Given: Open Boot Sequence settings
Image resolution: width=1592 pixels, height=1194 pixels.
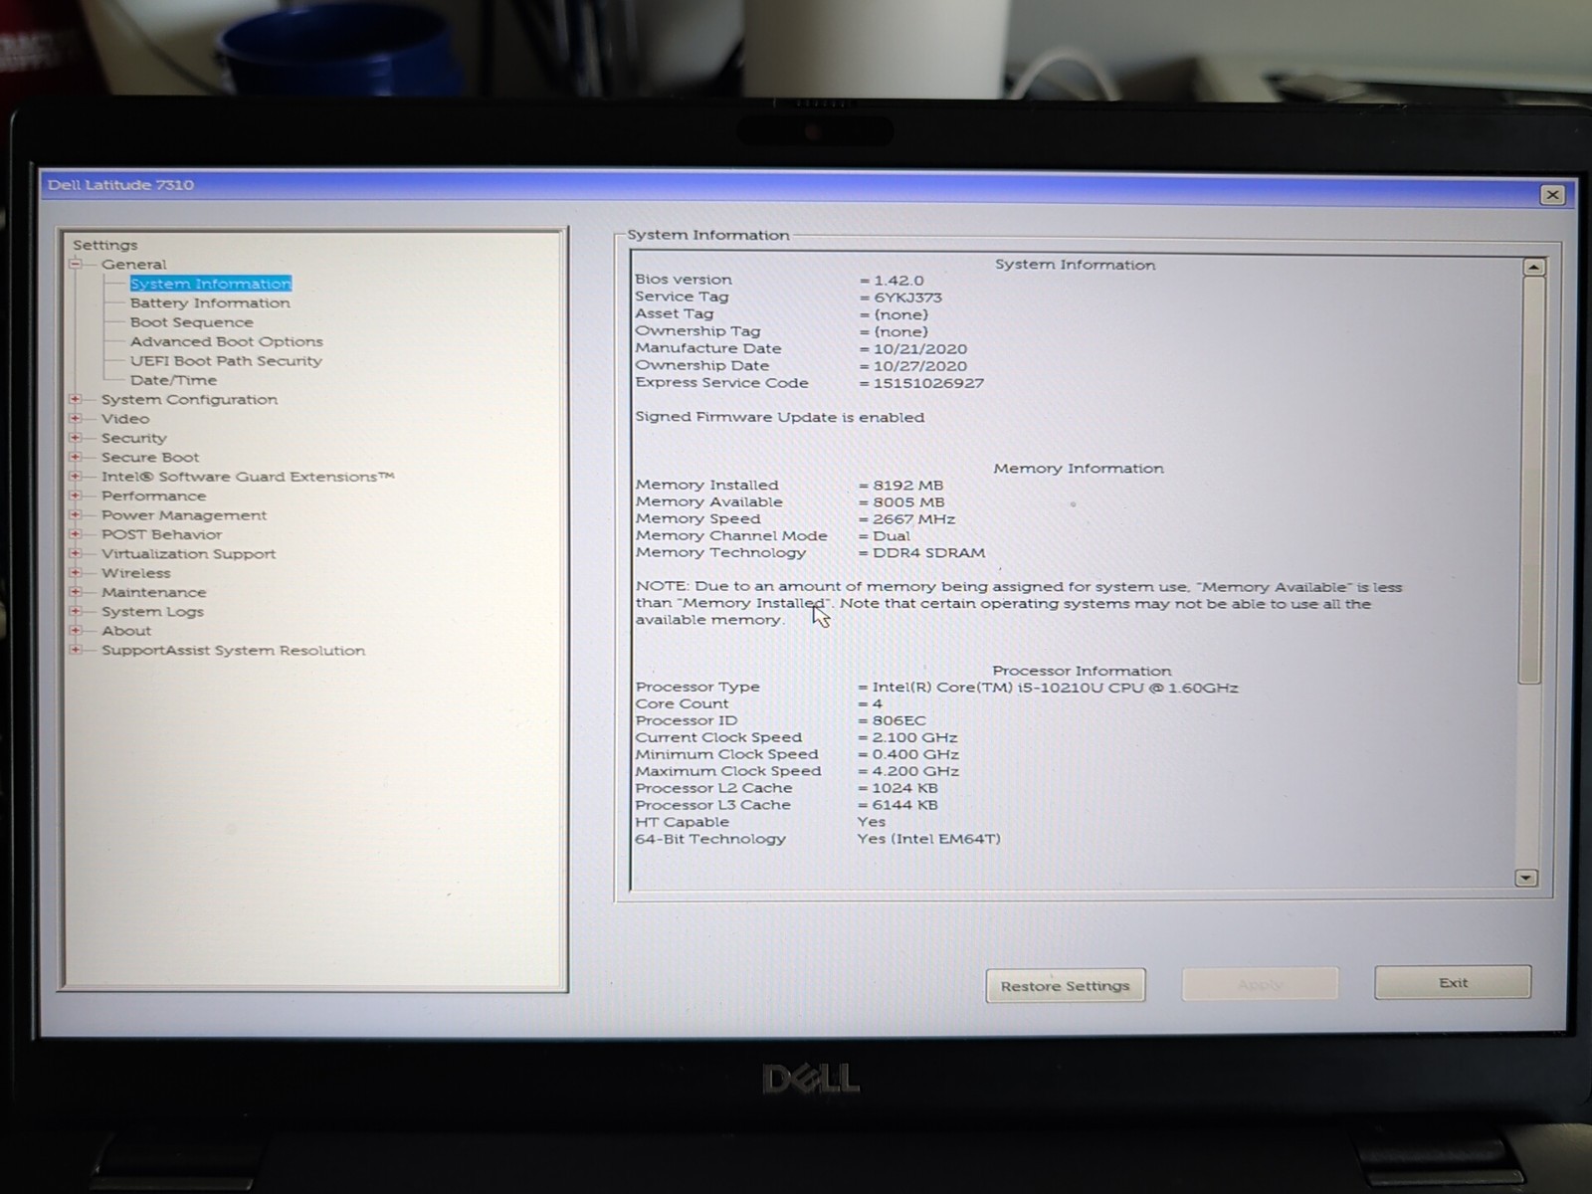Looking at the screenshot, I should click(191, 322).
